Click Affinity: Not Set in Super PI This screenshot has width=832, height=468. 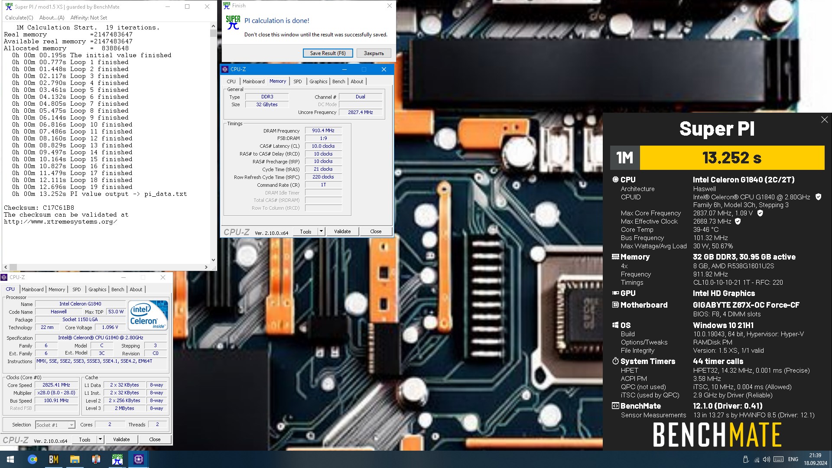point(88,18)
